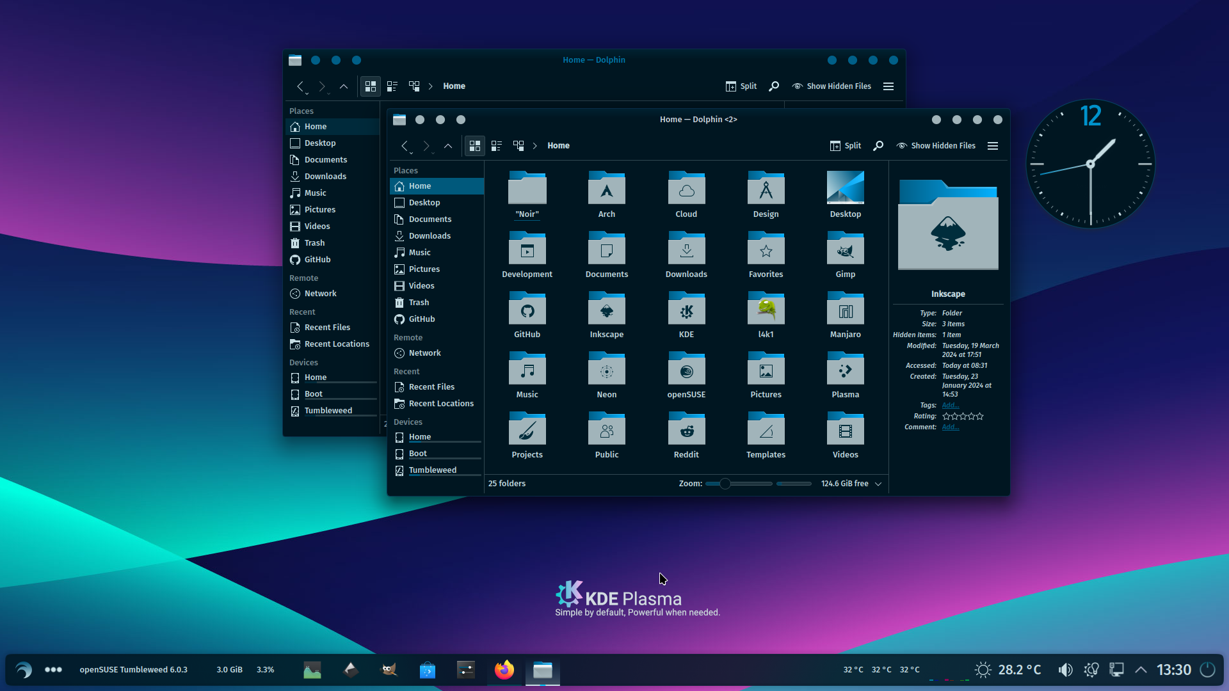
Task: Open the Design folder
Action: [x=766, y=195]
